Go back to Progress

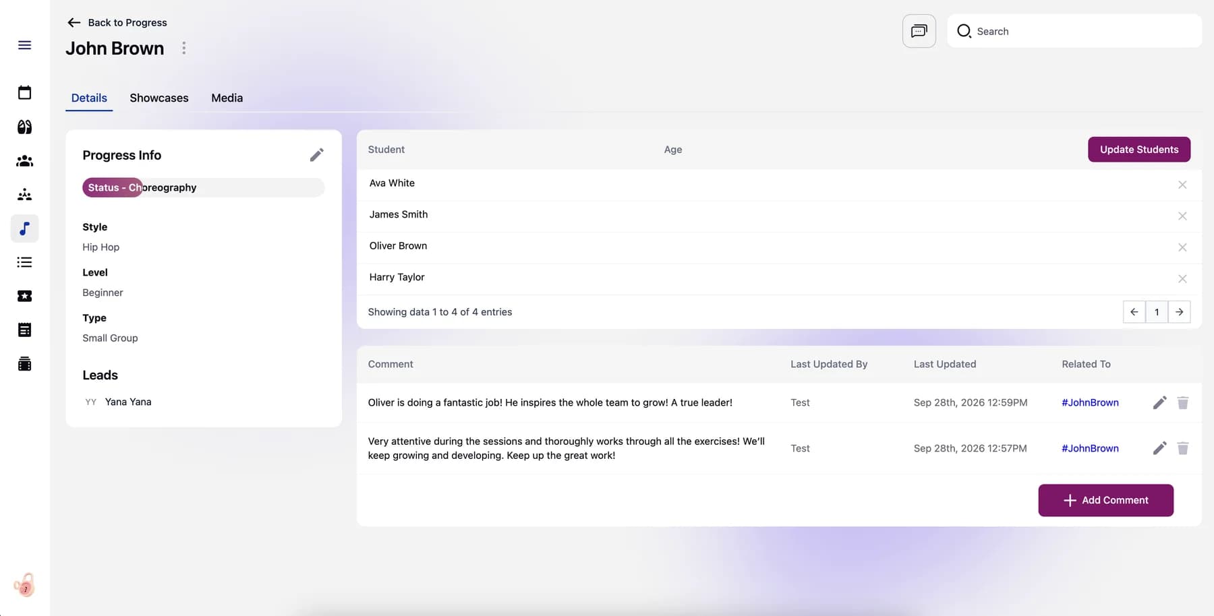click(117, 22)
